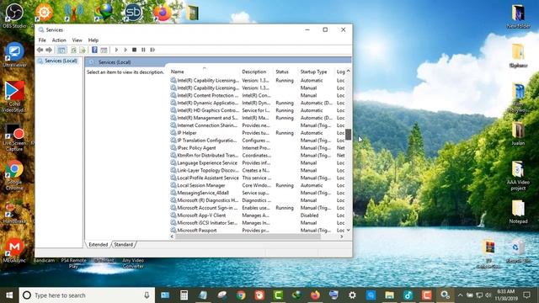Click the Pause Service icon

click(x=143, y=50)
